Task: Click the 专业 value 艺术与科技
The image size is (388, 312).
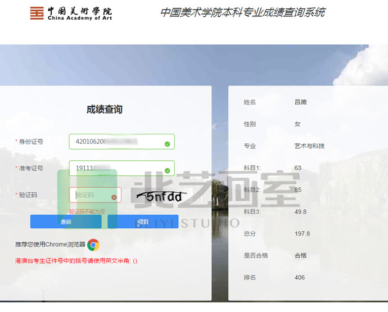Action: pyautogui.click(x=309, y=146)
